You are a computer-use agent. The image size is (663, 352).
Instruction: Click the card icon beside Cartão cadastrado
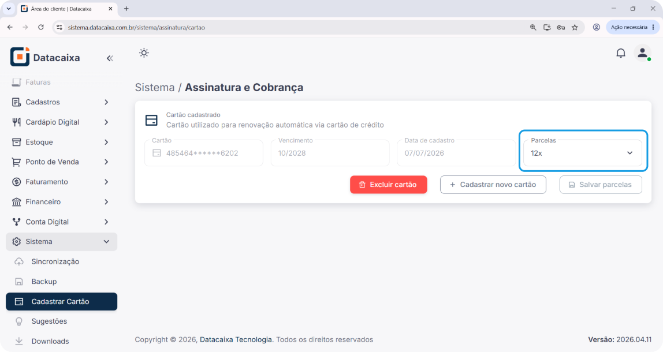point(151,120)
